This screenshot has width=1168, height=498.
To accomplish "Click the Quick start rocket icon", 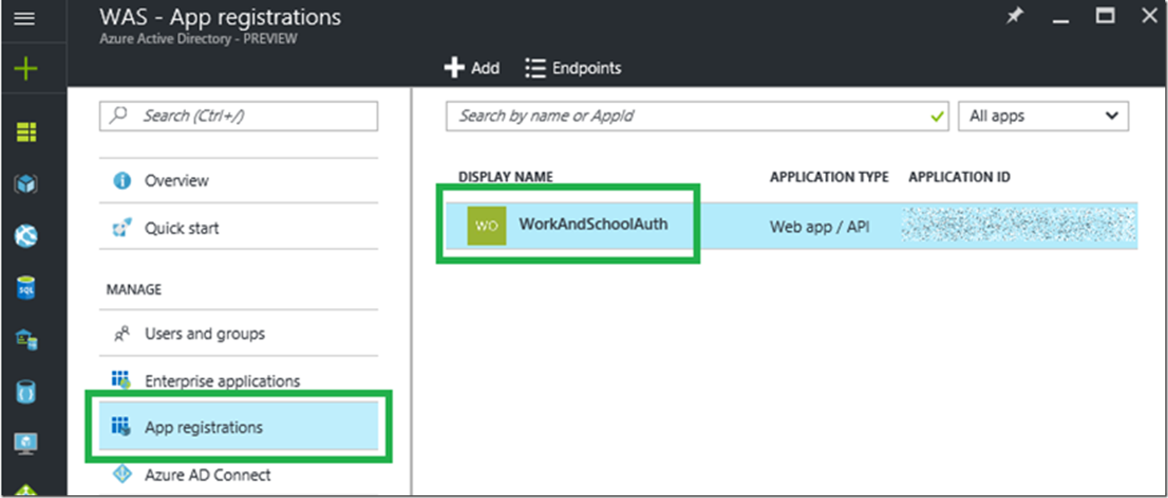I will tap(122, 228).
